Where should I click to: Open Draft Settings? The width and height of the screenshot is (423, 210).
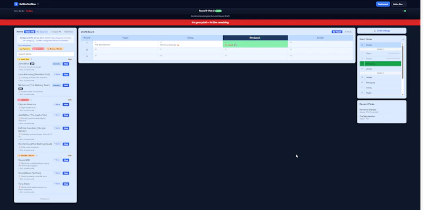point(382,31)
